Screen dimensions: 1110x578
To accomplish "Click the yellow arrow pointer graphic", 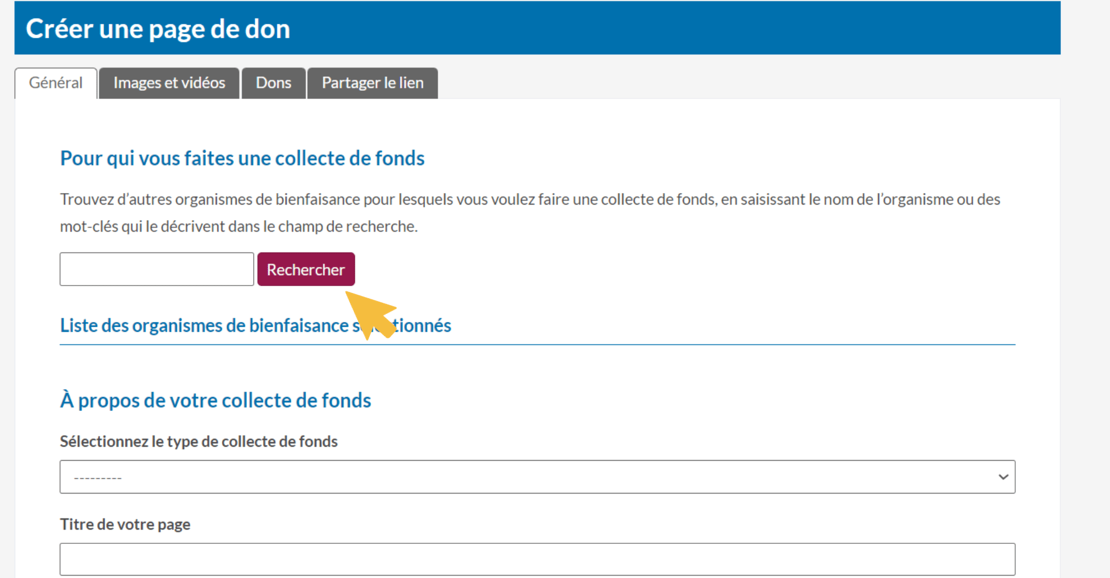I will tap(371, 313).
